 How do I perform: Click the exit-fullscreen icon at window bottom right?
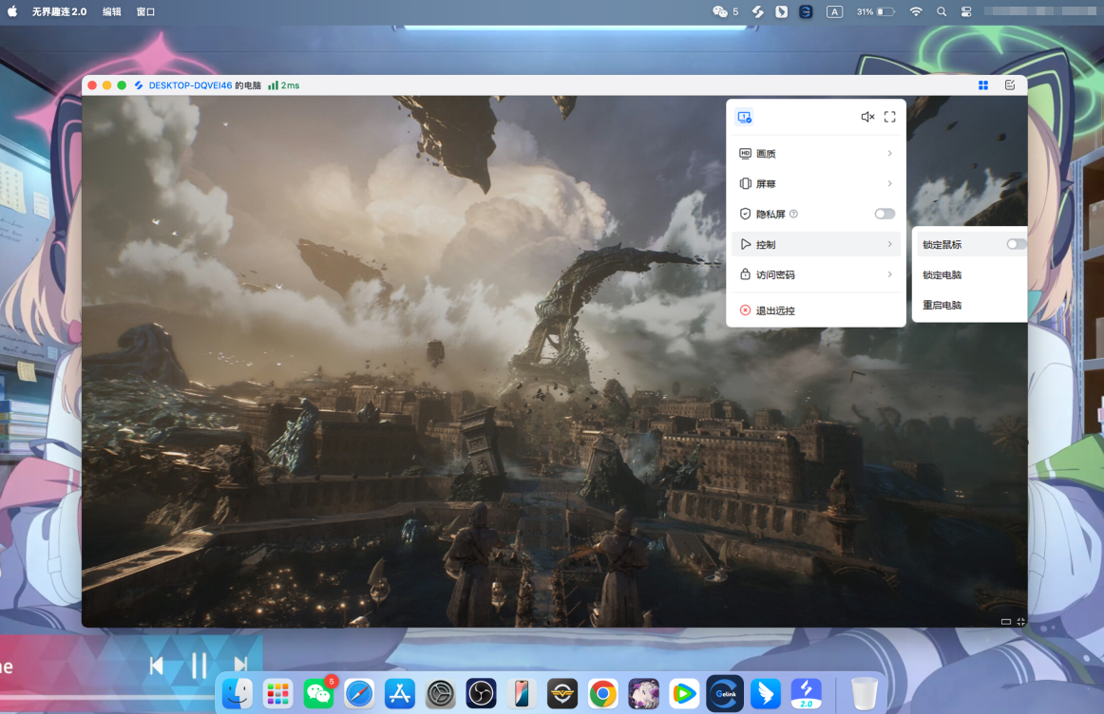1020,622
